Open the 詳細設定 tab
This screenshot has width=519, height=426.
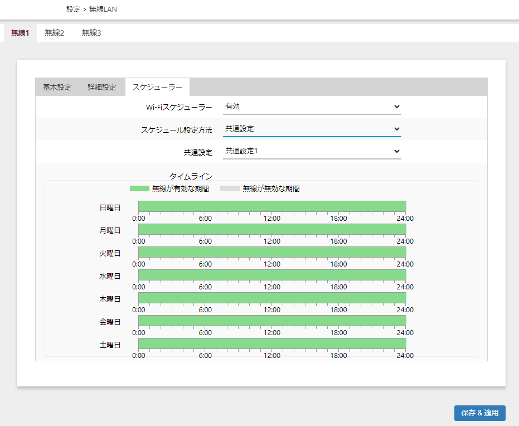point(101,87)
